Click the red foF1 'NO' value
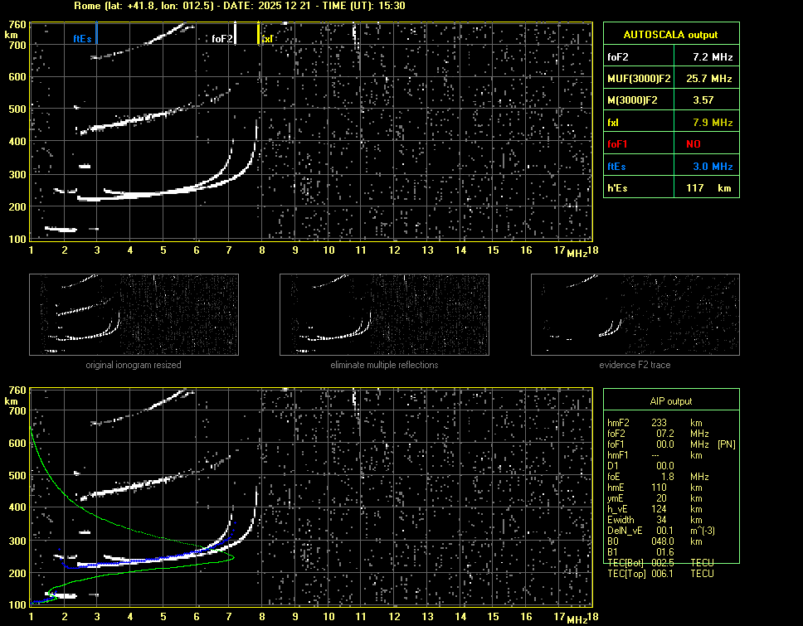This screenshot has height=626, width=803. tap(693, 143)
